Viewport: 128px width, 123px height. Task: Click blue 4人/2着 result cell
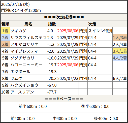point(120,58)
